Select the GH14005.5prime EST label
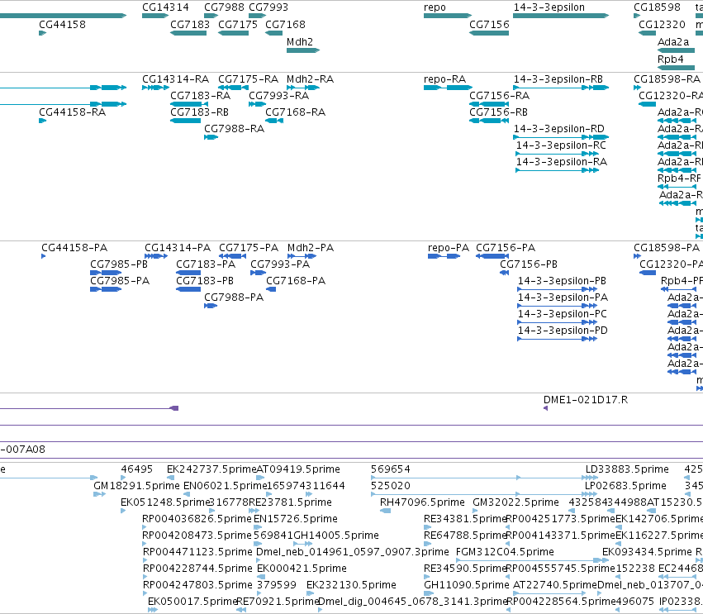This screenshot has height=614, width=703. 336,535
